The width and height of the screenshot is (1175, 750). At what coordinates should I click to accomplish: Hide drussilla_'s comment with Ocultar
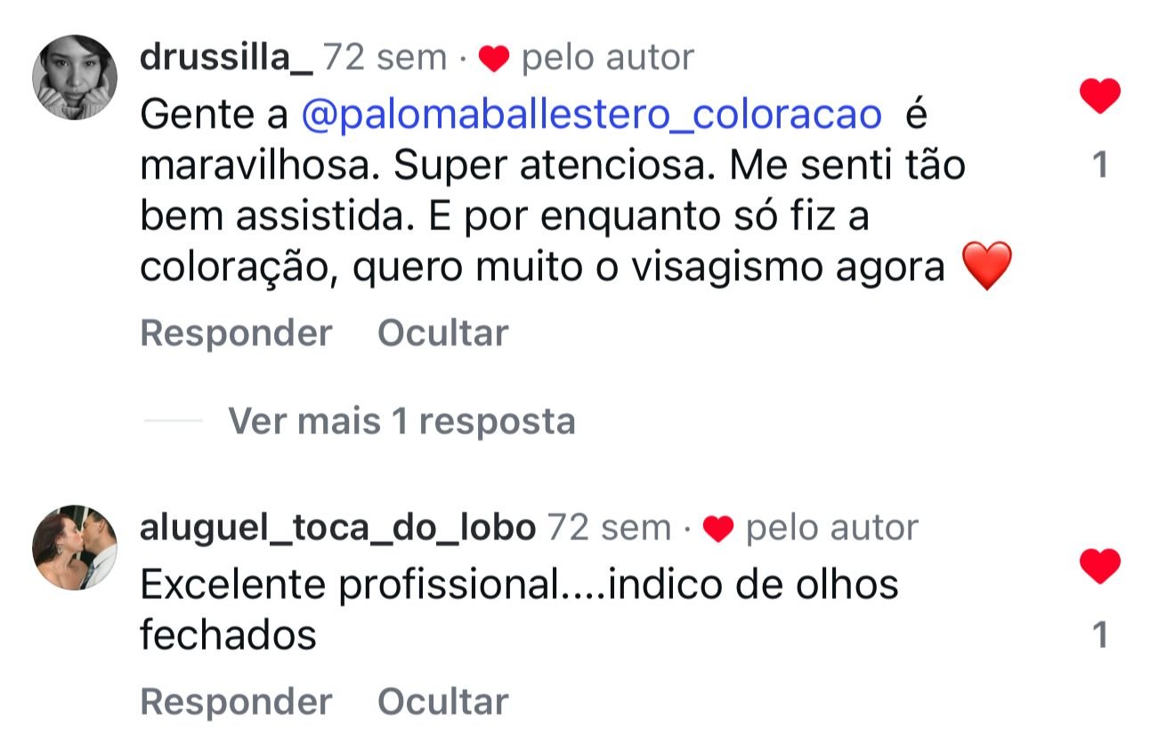coord(442,333)
